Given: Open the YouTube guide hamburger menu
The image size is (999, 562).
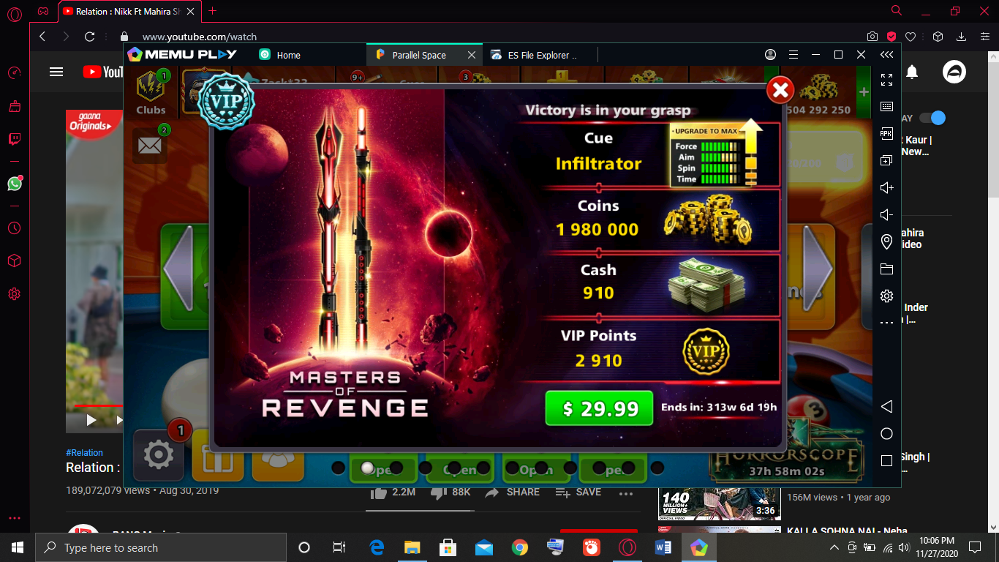Looking at the screenshot, I should [x=56, y=72].
